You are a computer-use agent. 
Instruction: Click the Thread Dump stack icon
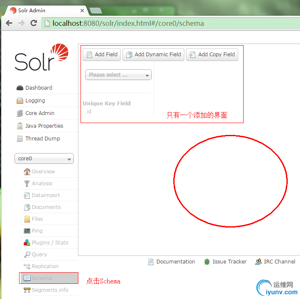(x=20, y=139)
